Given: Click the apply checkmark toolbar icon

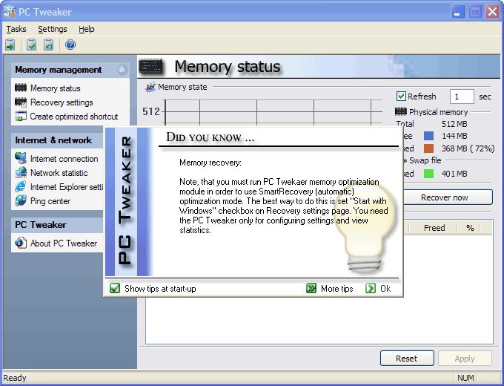Looking at the screenshot, I should [31, 45].
